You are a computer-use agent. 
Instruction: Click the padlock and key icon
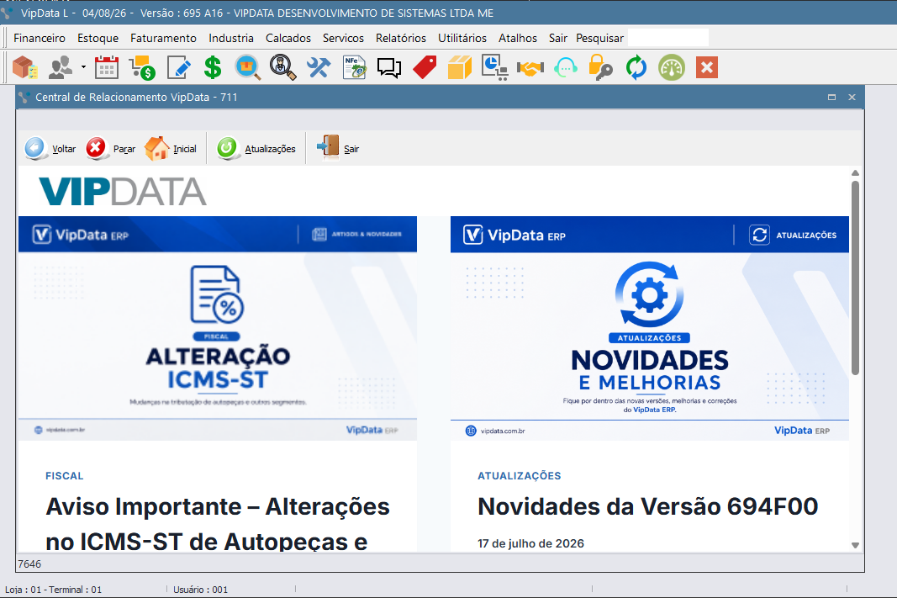(600, 67)
